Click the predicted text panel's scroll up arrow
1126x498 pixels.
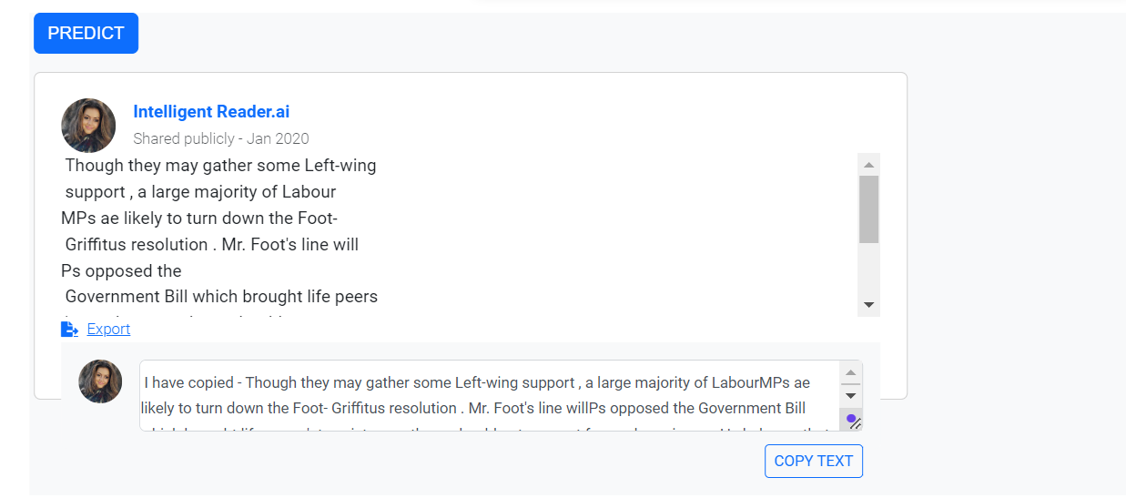868,165
